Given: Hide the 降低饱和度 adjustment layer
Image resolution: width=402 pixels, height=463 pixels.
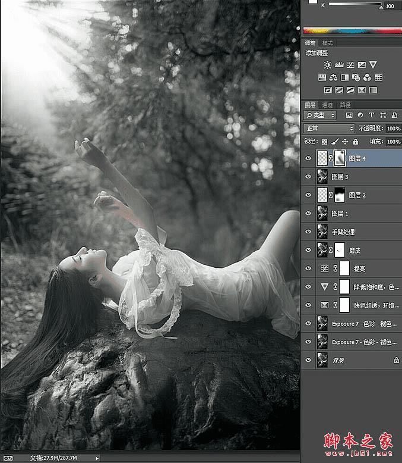Looking at the screenshot, I should coord(308,286).
